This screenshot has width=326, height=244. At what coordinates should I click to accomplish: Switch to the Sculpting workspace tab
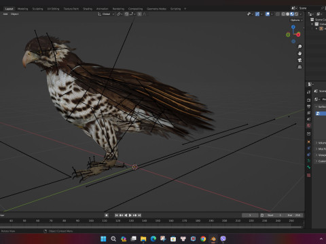(x=37, y=9)
